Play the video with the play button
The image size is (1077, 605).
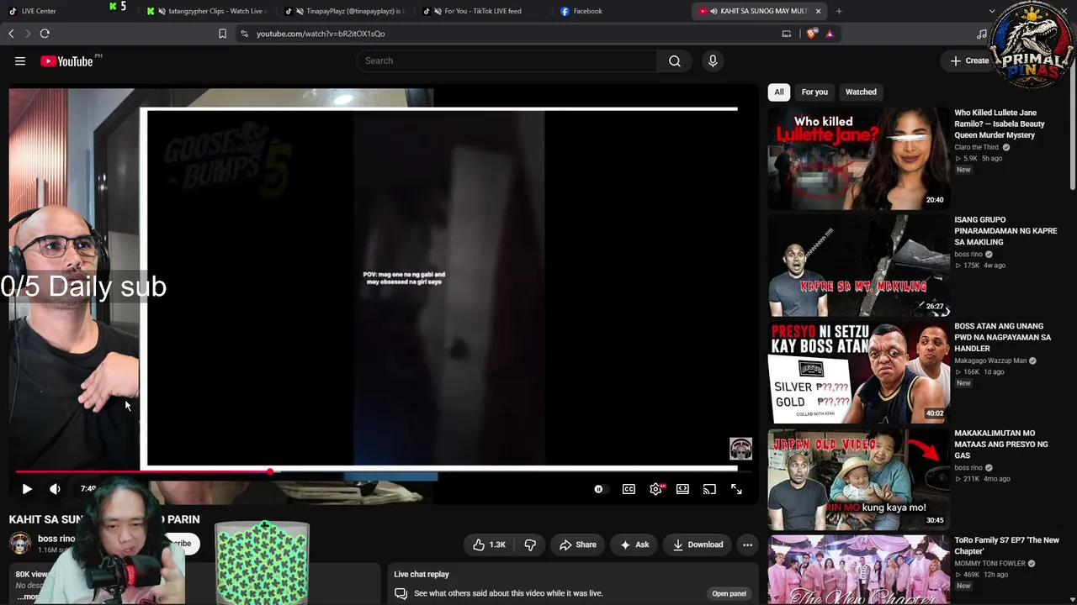[27, 489]
